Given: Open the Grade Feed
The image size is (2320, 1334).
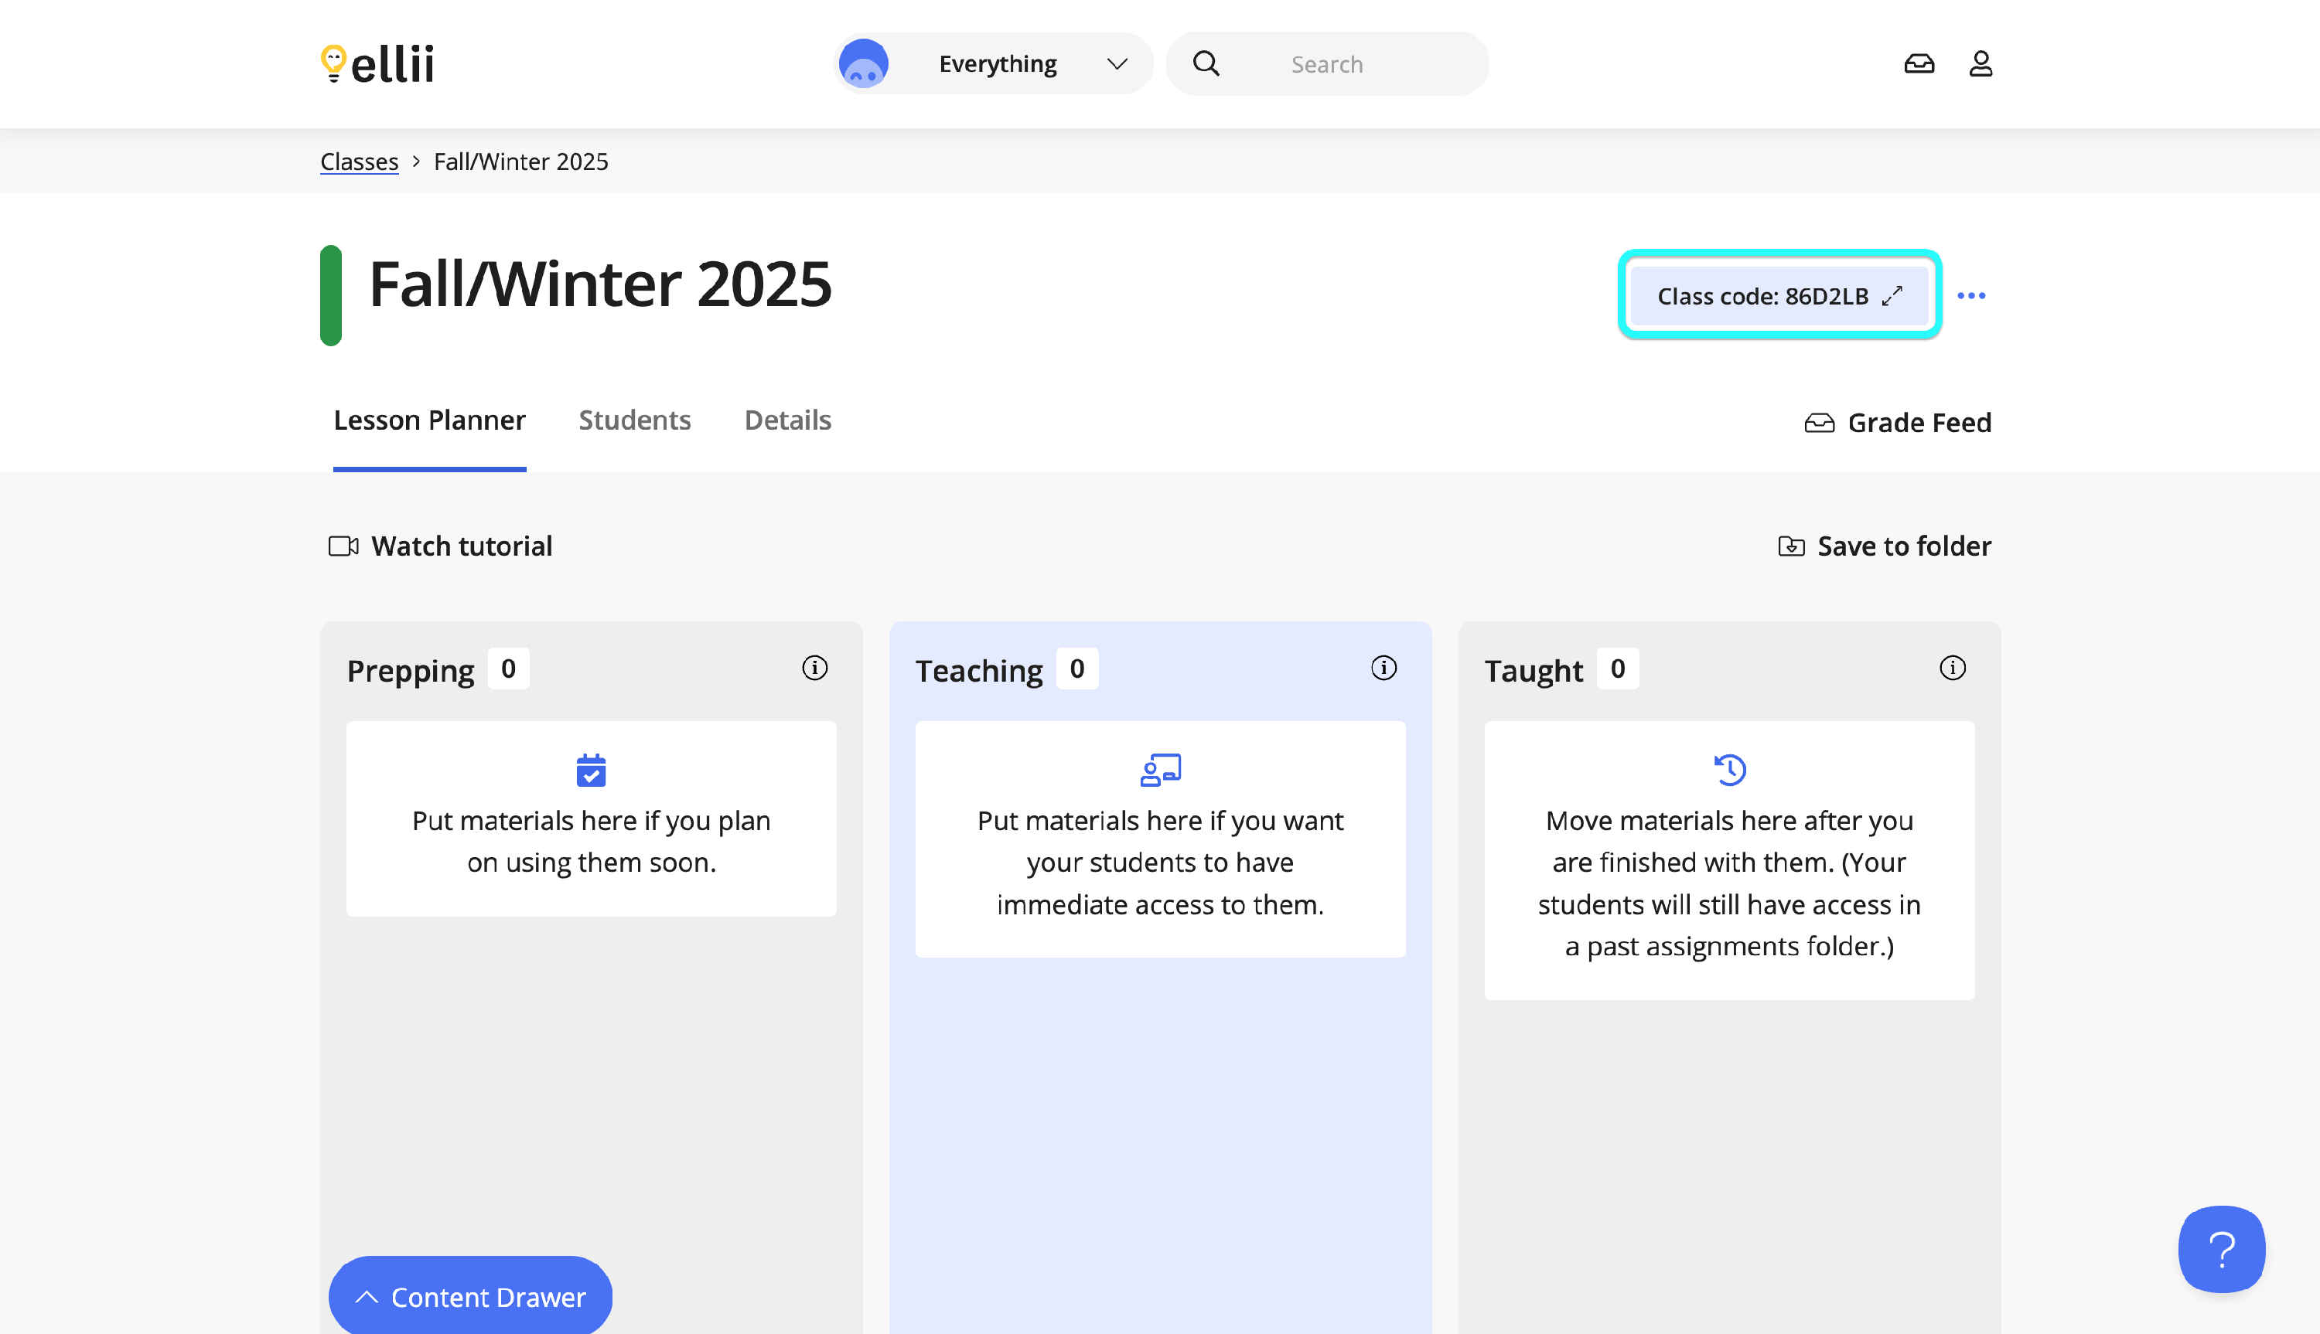Looking at the screenshot, I should point(1898,422).
